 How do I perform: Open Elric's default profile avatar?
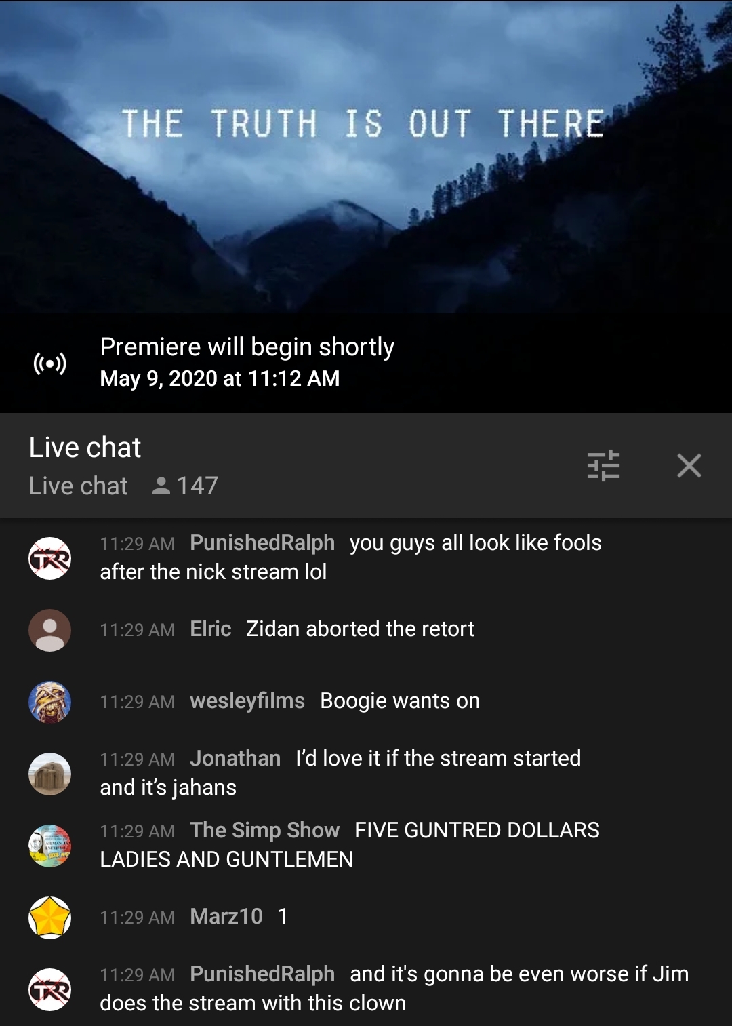coord(49,630)
